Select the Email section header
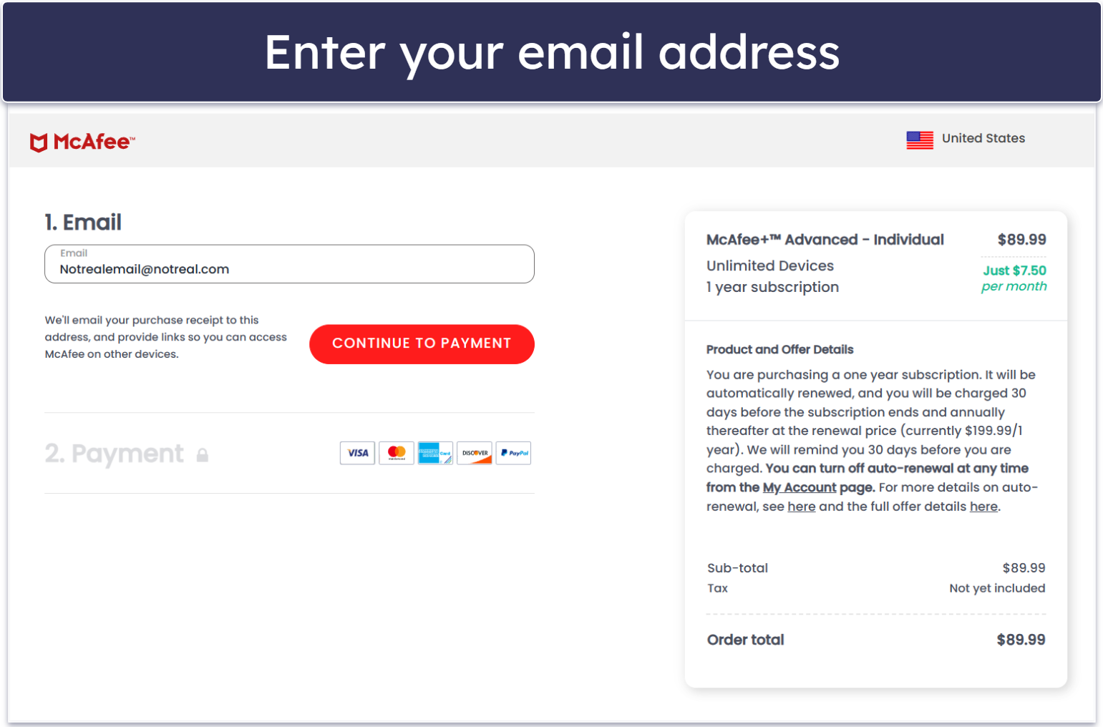The image size is (1103, 727). [84, 223]
